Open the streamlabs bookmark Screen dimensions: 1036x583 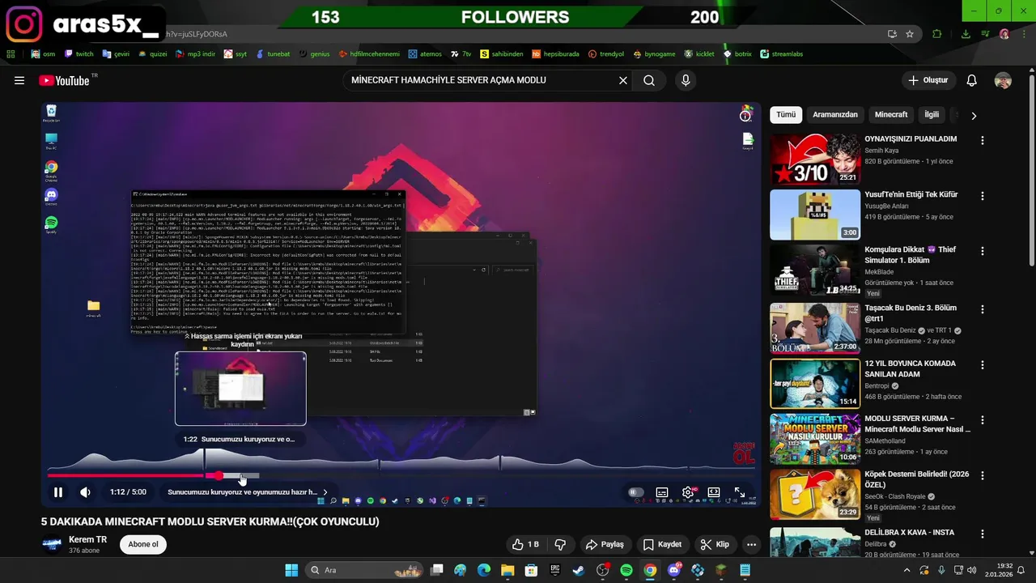[782, 54]
